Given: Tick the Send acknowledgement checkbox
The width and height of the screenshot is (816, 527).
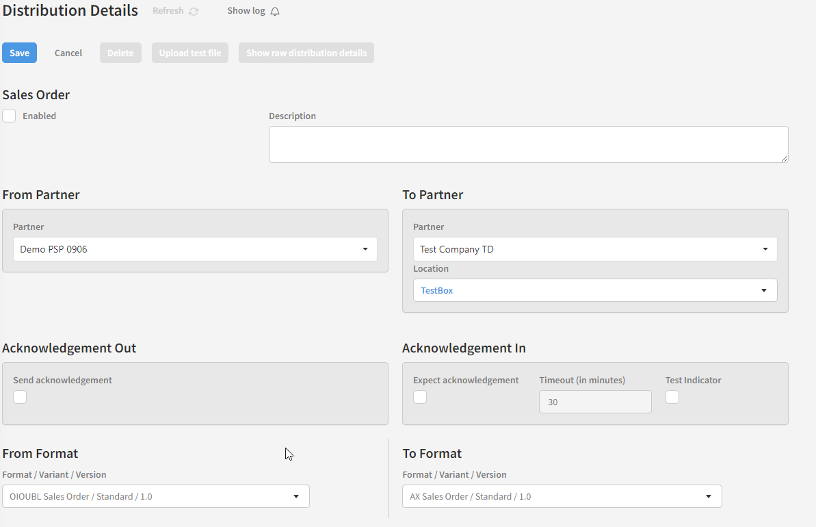Looking at the screenshot, I should (x=20, y=397).
